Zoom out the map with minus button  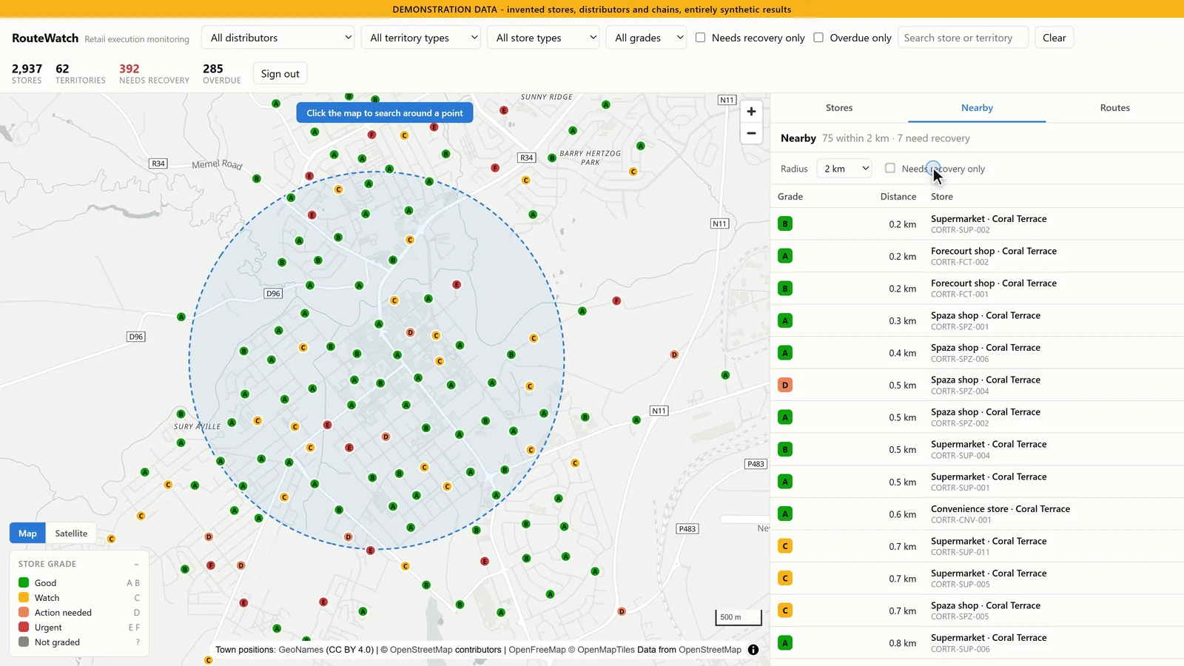[751, 133]
